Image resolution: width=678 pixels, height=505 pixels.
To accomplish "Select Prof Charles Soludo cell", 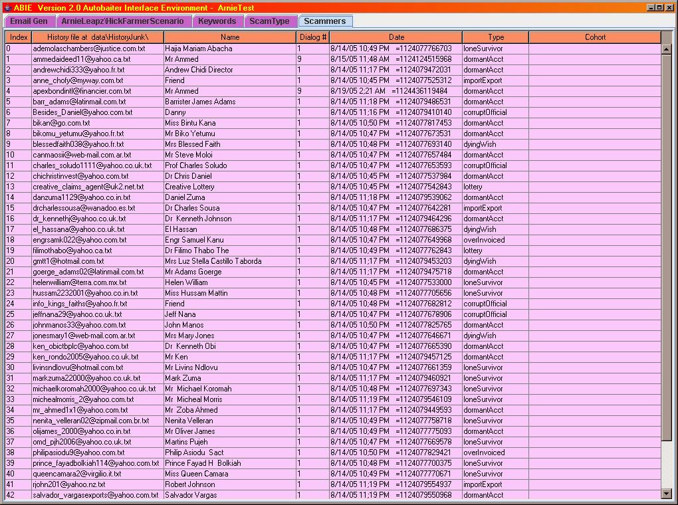I will point(230,165).
